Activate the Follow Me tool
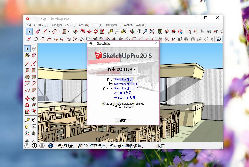249x167 pixels. pos(34,105)
